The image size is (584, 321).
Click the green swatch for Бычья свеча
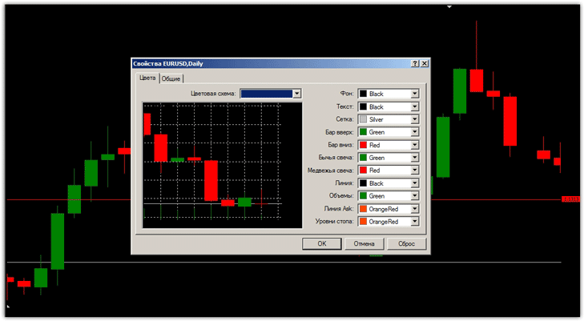click(x=363, y=158)
